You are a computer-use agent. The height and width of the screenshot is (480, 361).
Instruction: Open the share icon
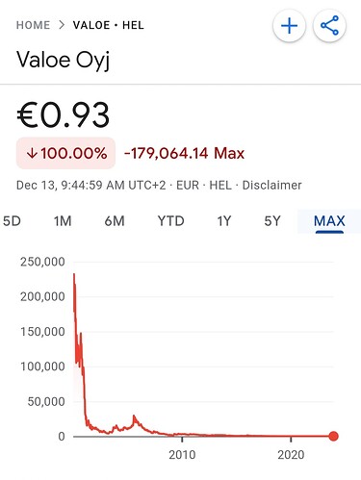329,26
